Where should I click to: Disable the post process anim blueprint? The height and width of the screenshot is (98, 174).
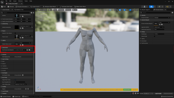127,90
